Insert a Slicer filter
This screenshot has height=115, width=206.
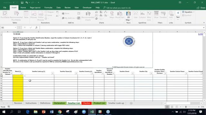(156, 15)
